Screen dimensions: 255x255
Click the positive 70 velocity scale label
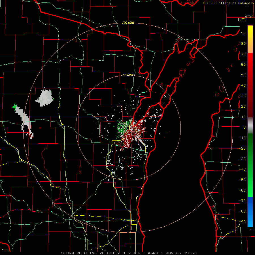point(243,54)
